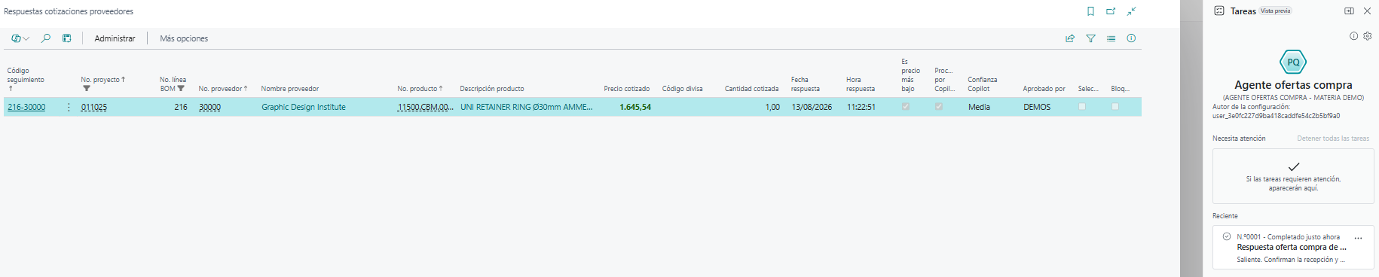
Task: Click the Vista previa badge
Action: tap(1276, 11)
